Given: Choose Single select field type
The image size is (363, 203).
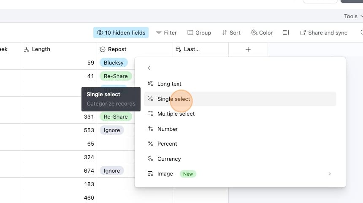Looking at the screenshot, I should [173, 99].
